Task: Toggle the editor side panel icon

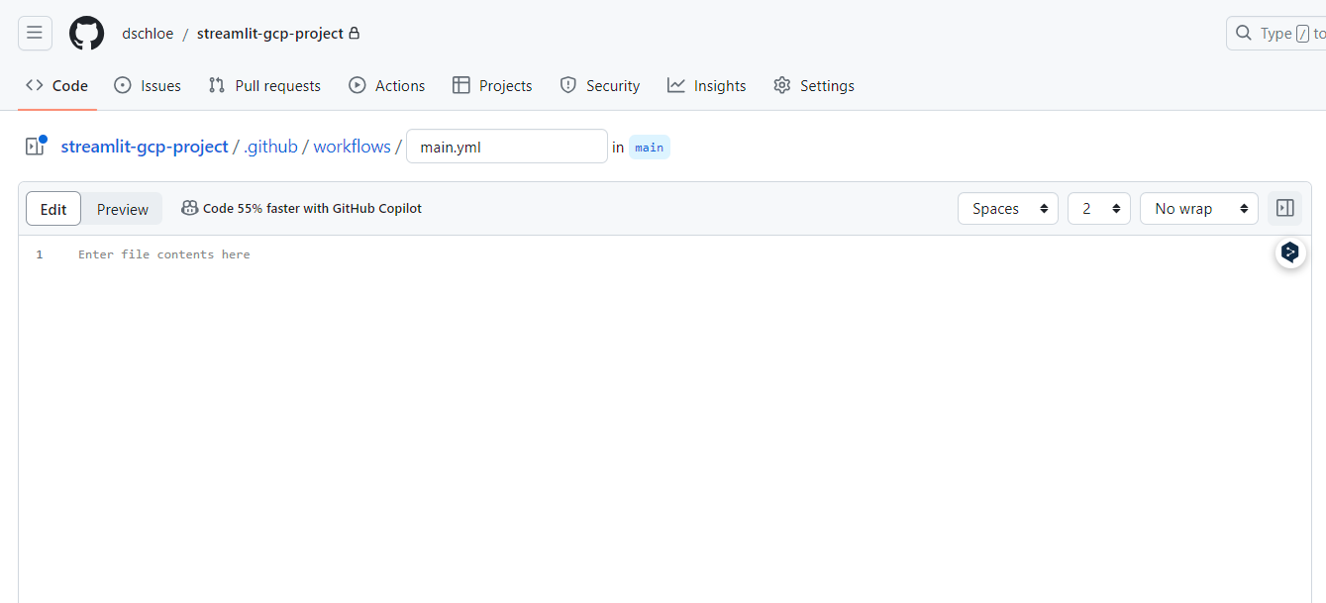Action: [1285, 209]
